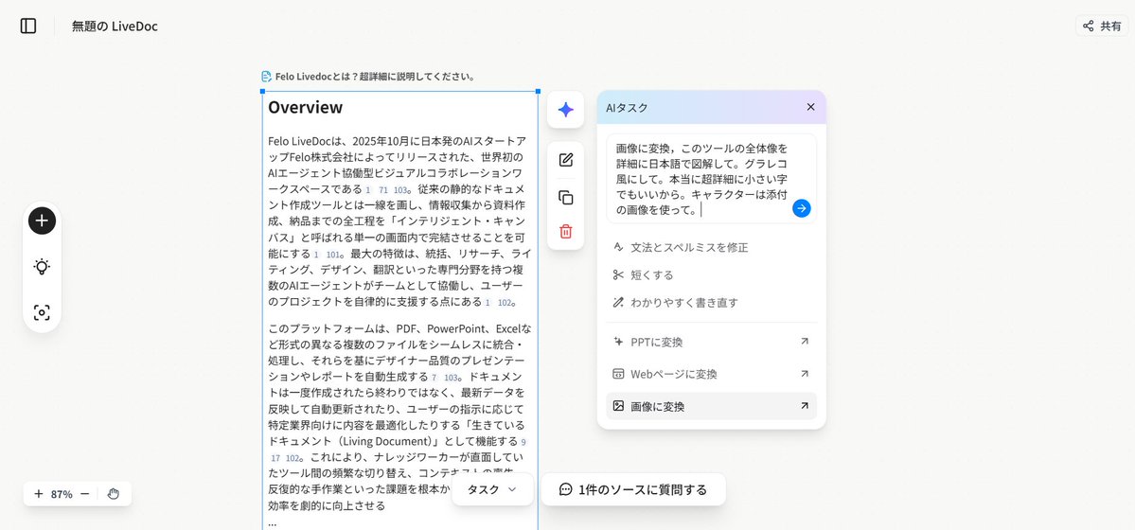This screenshot has width=1135, height=530.
Task: Edit the document card with pencil icon
Action: tap(566, 160)
